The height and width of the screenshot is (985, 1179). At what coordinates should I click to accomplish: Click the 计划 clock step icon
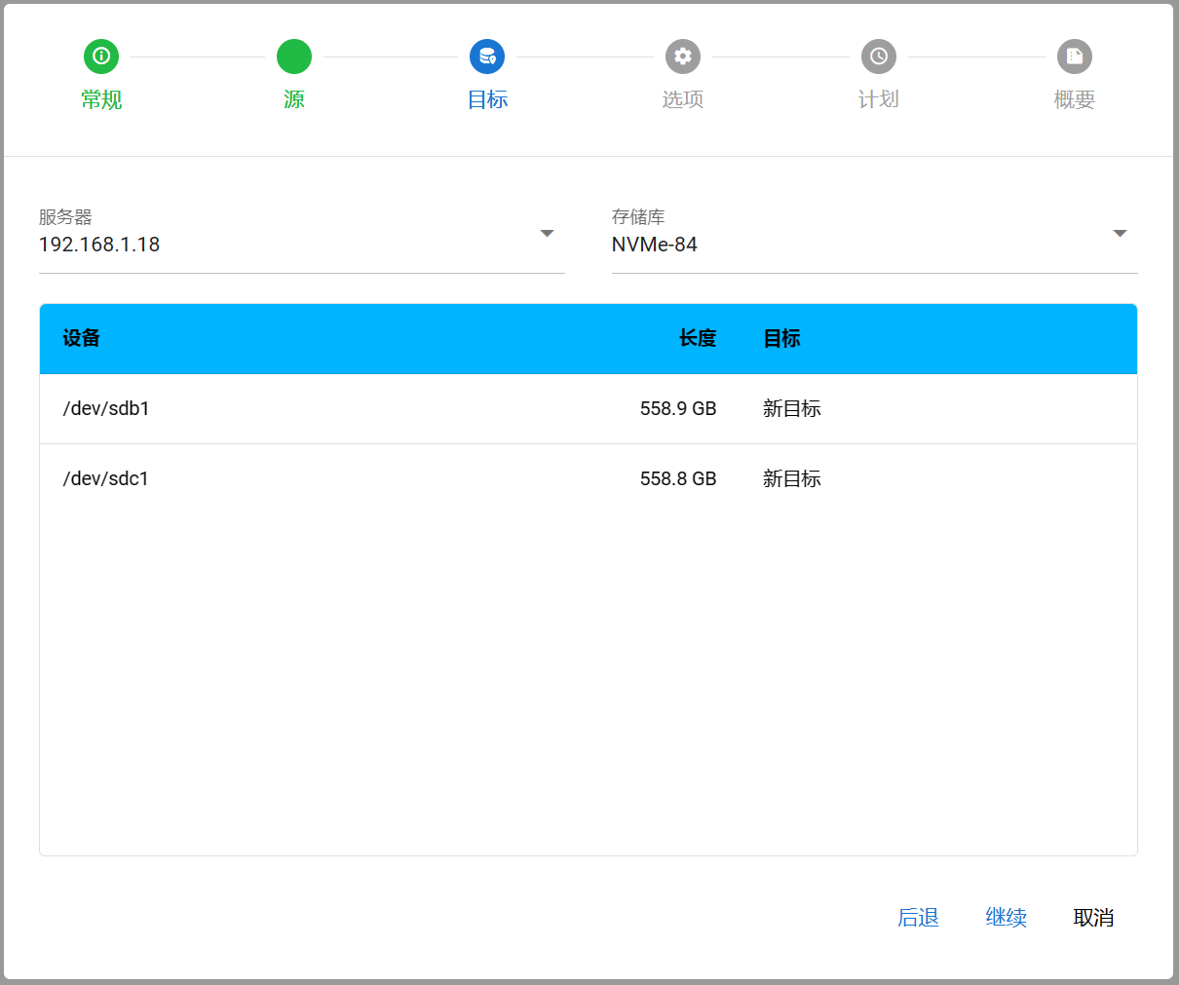879,57
